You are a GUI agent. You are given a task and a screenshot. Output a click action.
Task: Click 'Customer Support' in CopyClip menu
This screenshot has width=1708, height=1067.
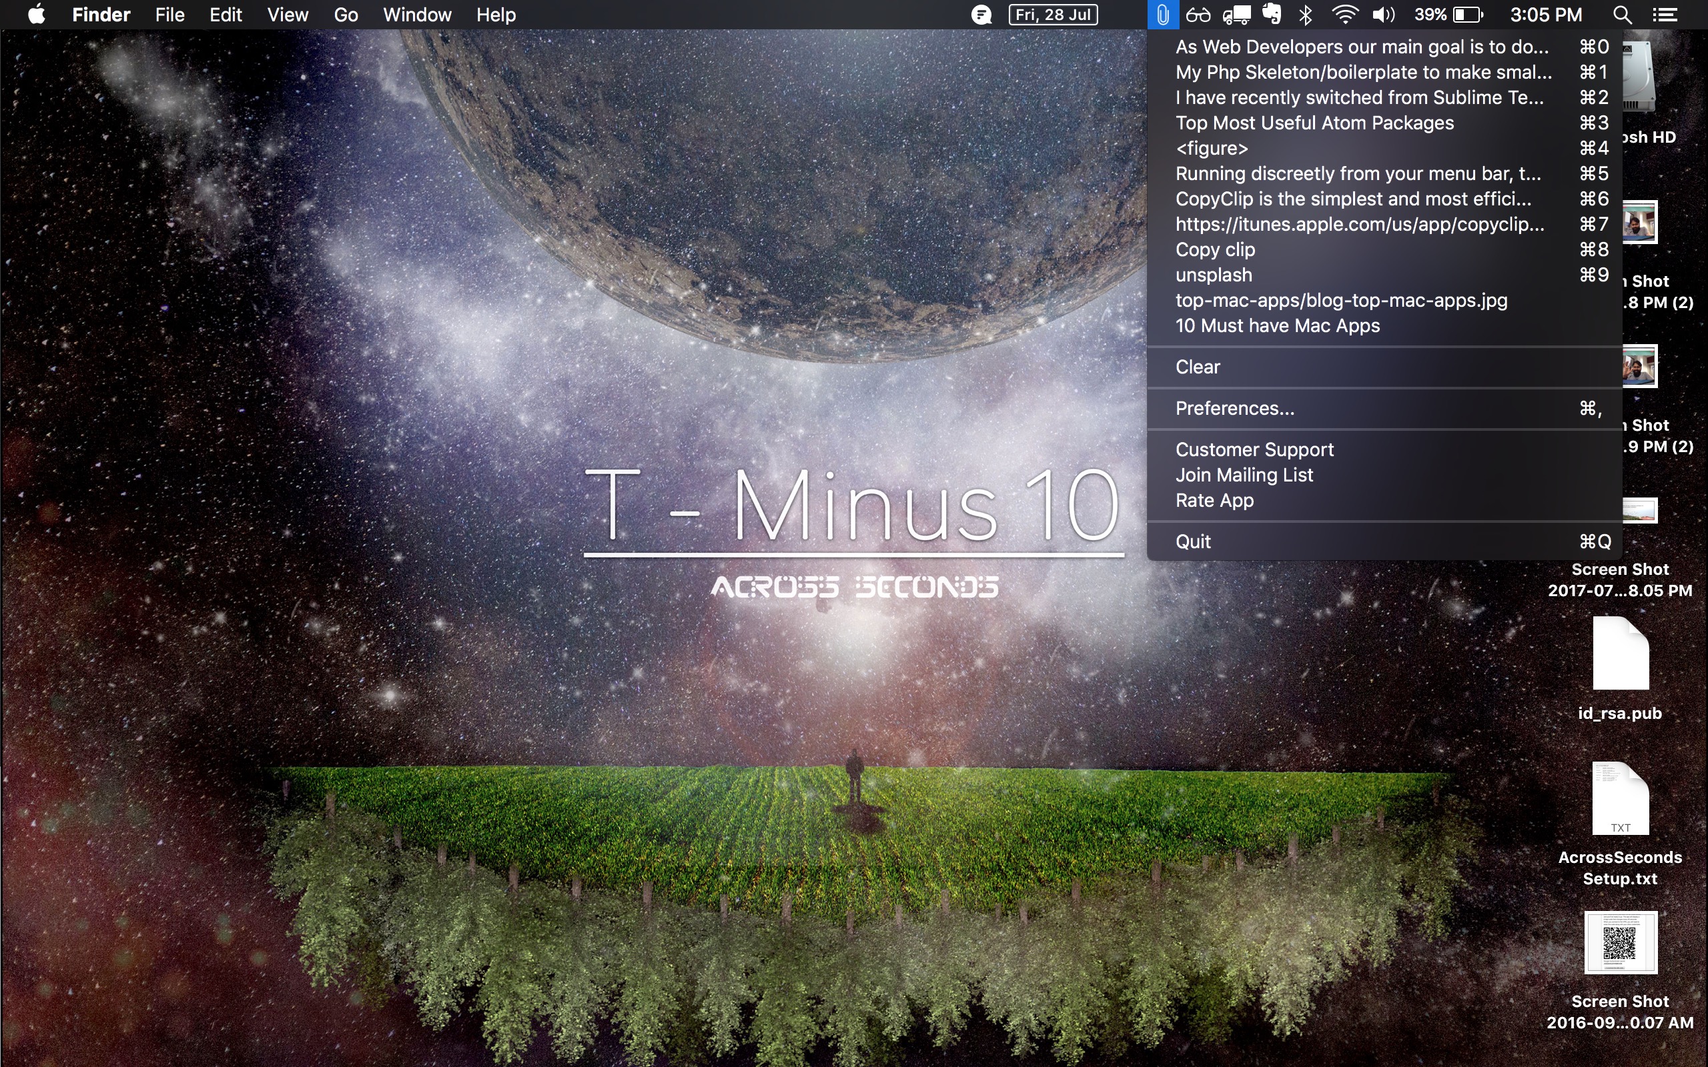(x=1254, y=449)
